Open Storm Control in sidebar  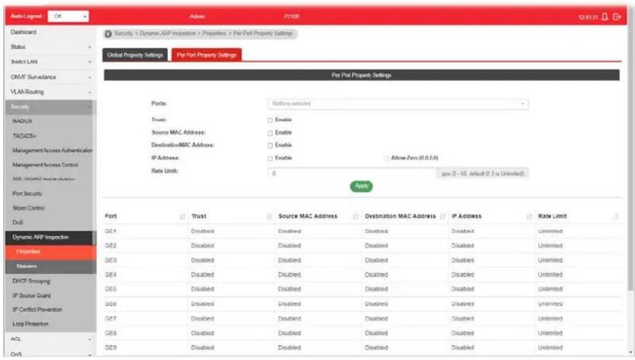click(x=28, y=208)
